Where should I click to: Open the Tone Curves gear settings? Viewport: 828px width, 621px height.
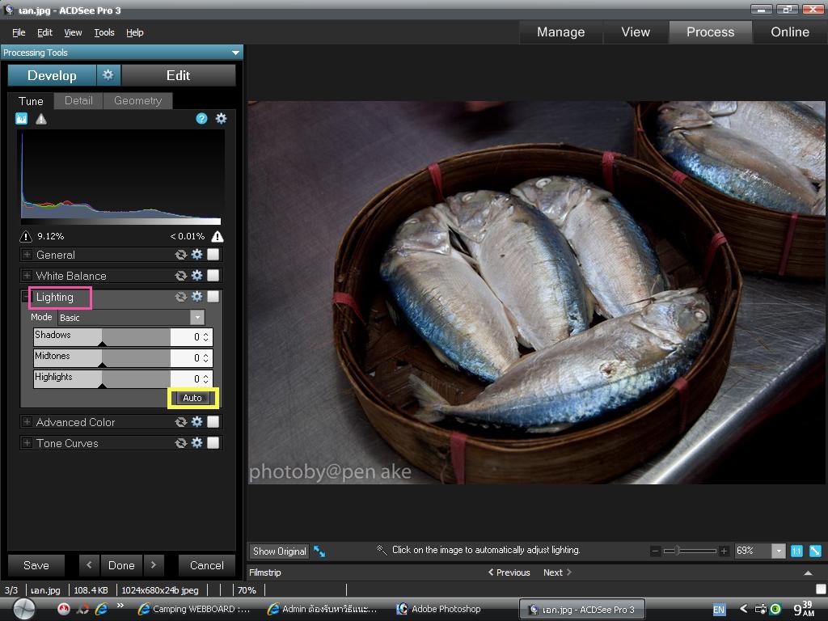tap(196, 443)
